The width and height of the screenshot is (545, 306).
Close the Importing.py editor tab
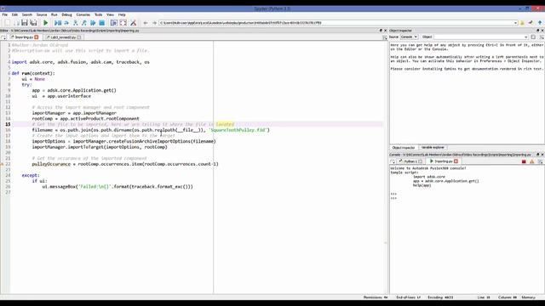click(37, 37)
